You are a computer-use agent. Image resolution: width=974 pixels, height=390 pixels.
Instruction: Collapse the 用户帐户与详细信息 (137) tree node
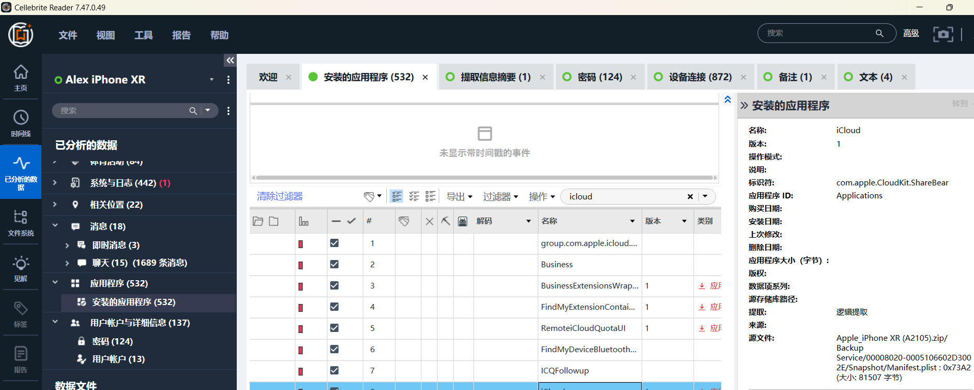click(55, 322)
